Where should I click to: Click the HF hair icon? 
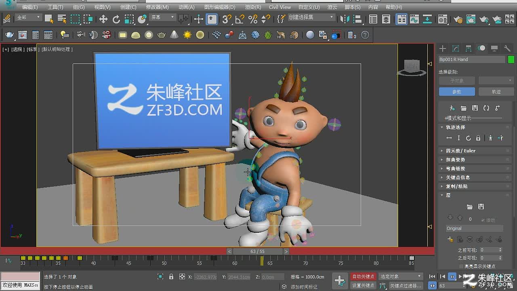point(281,35)
